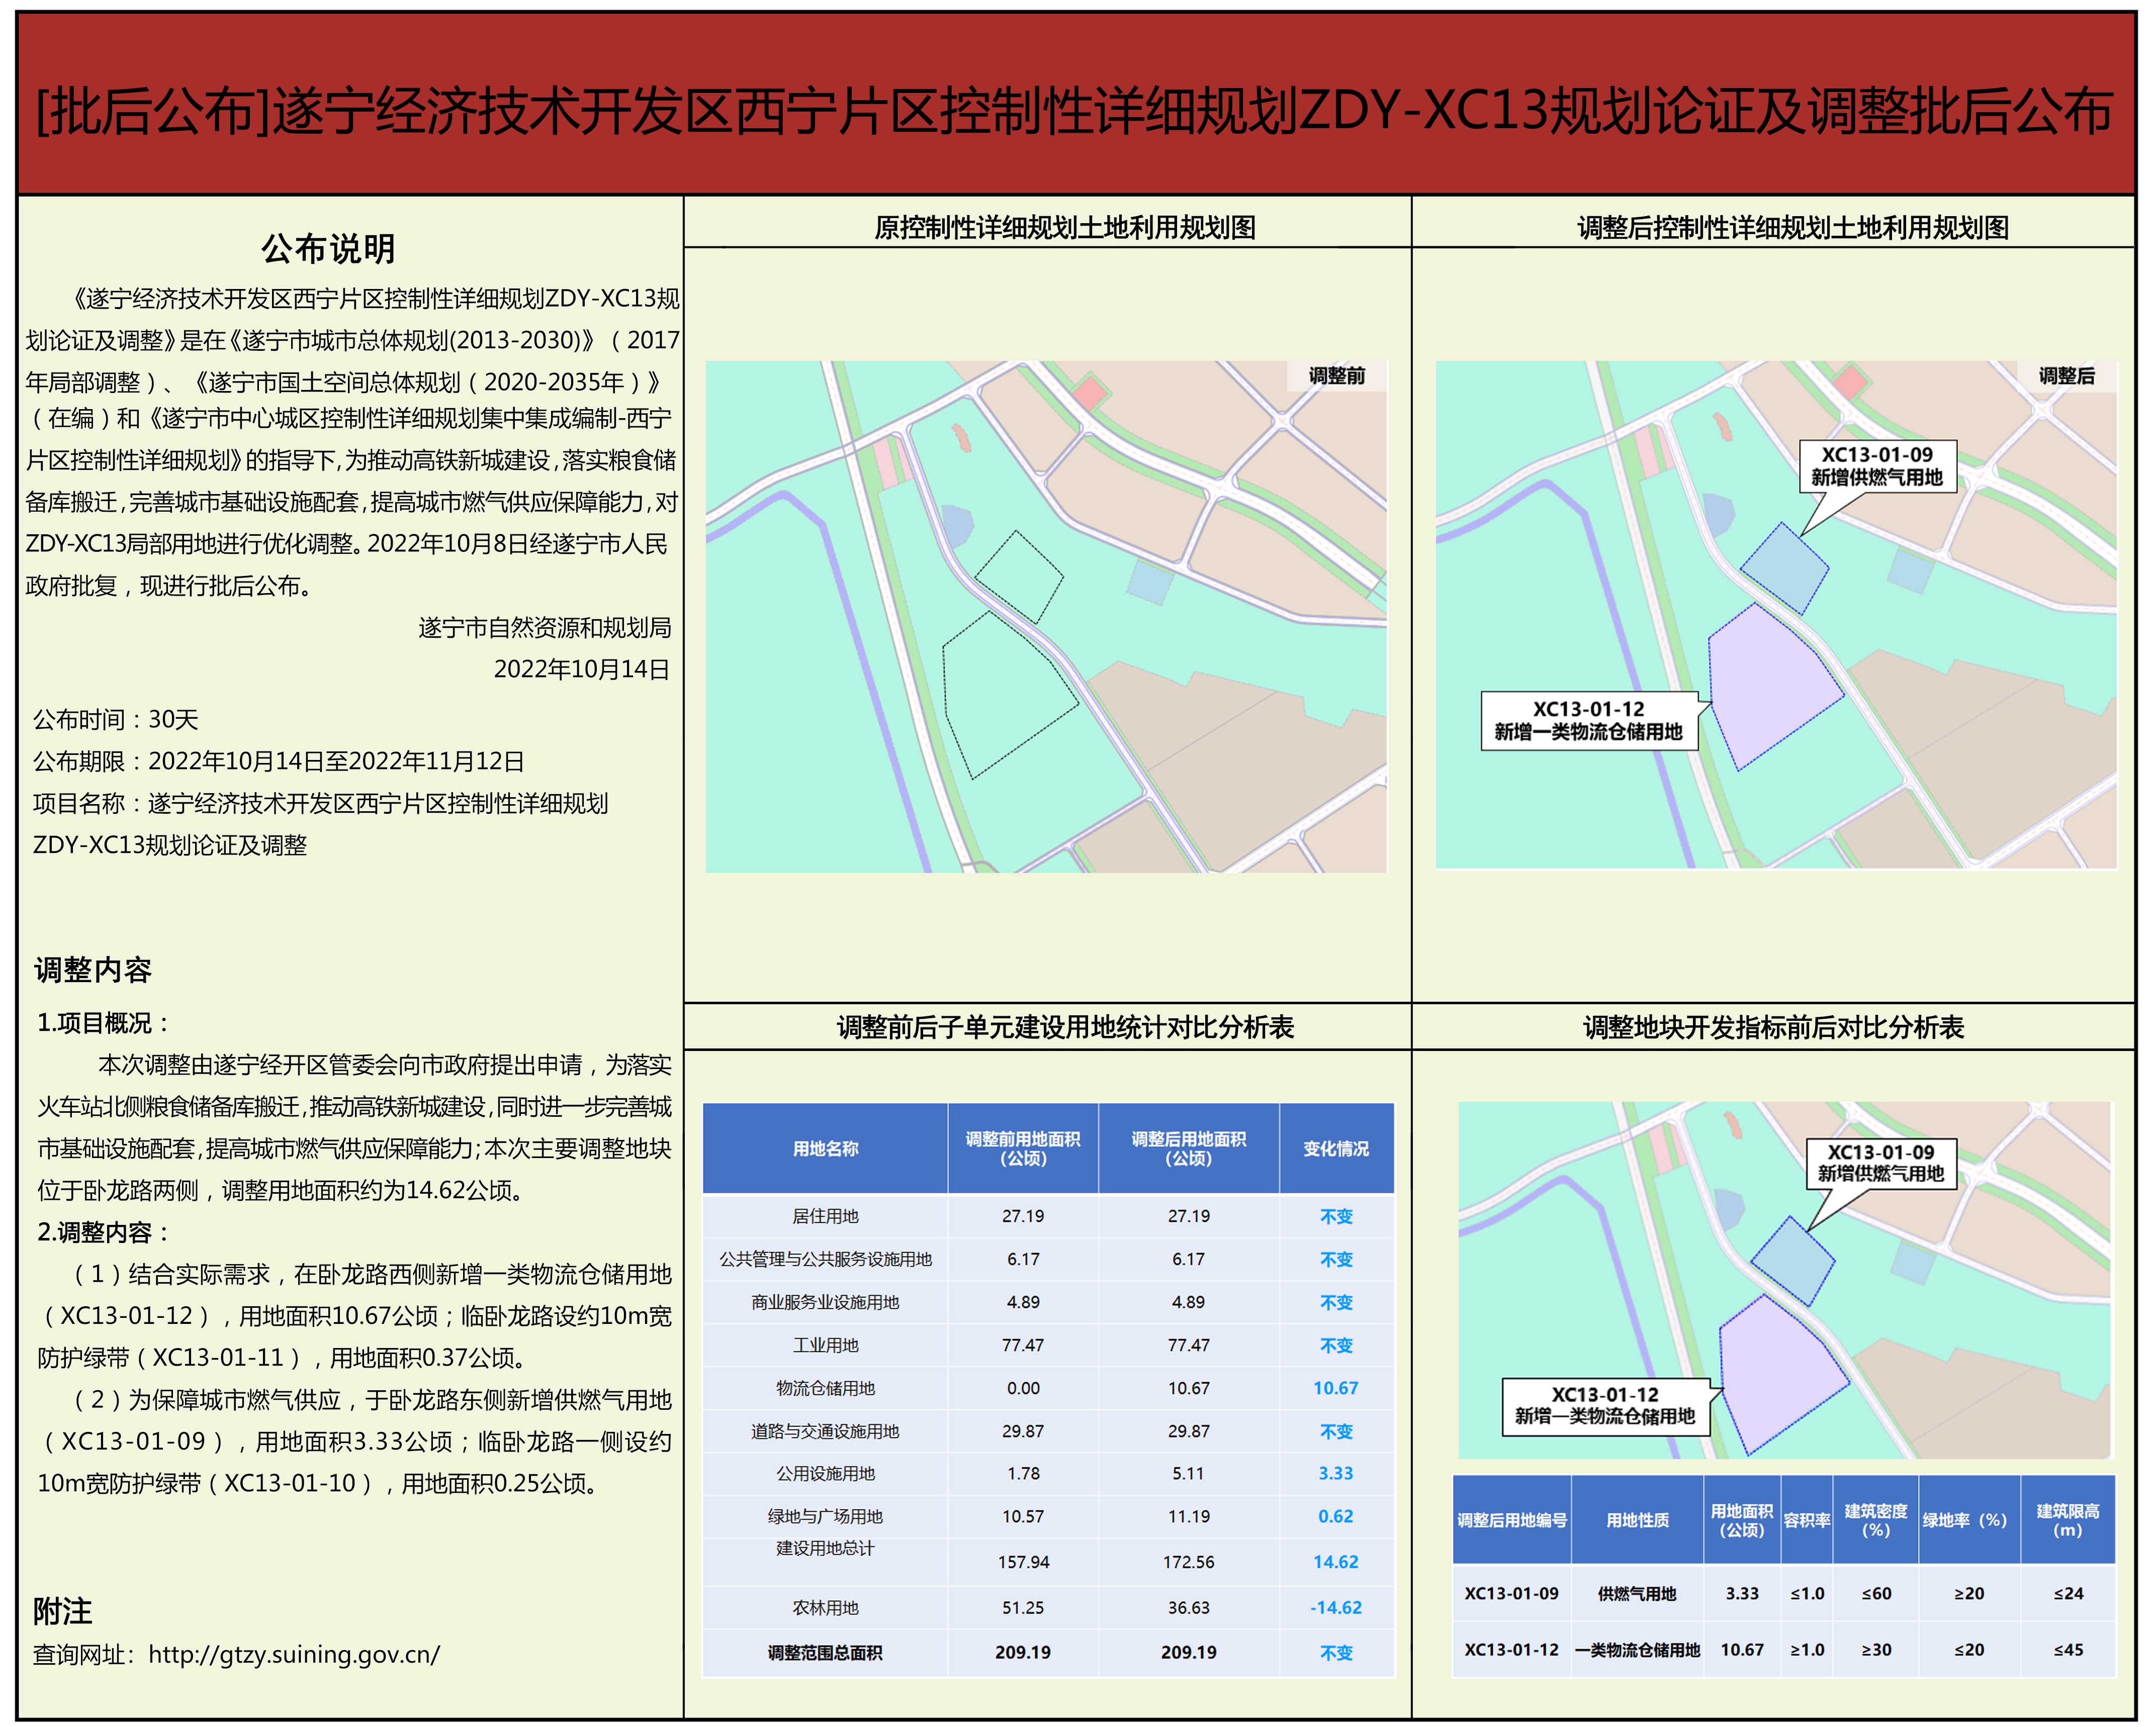This screenshot has width=2156, height=1727.
Task: Click the red banner title text
Action: pos(1075,111)
